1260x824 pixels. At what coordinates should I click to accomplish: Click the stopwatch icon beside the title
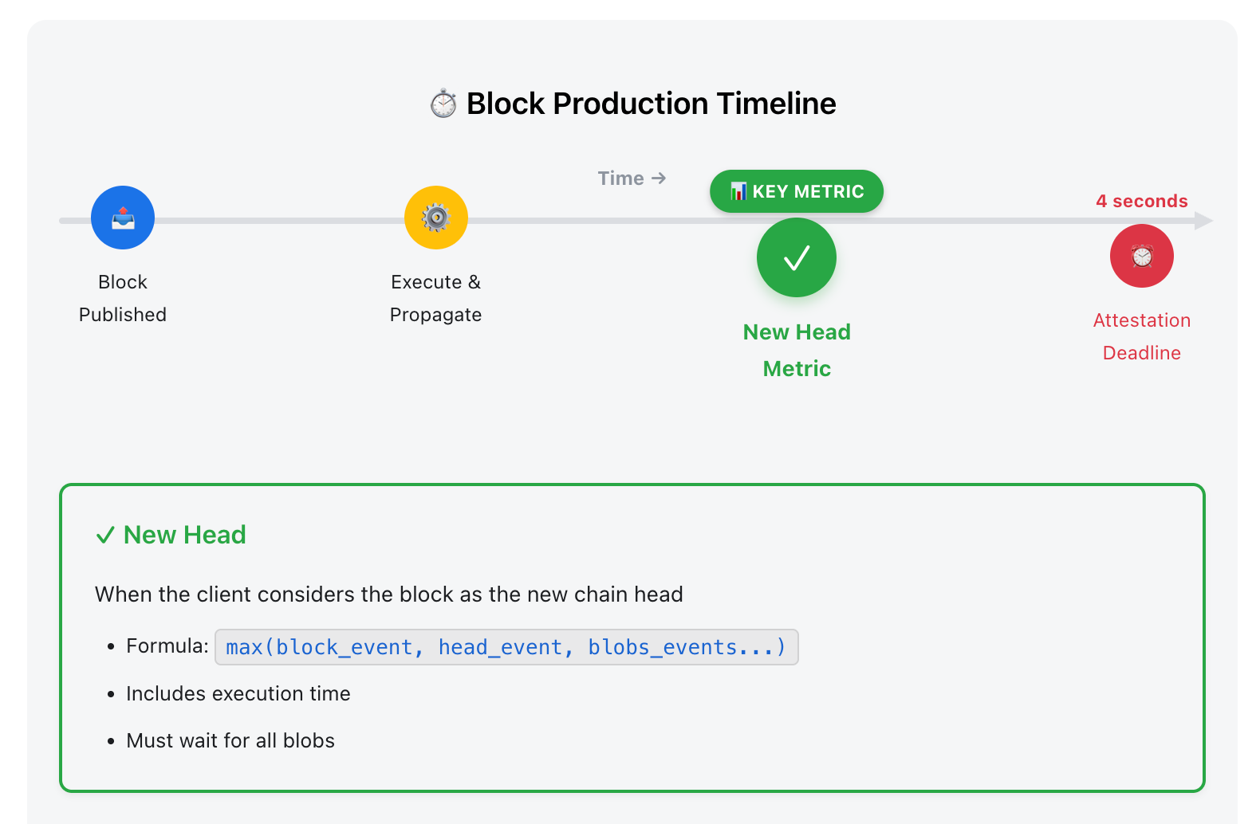(443, 104)
